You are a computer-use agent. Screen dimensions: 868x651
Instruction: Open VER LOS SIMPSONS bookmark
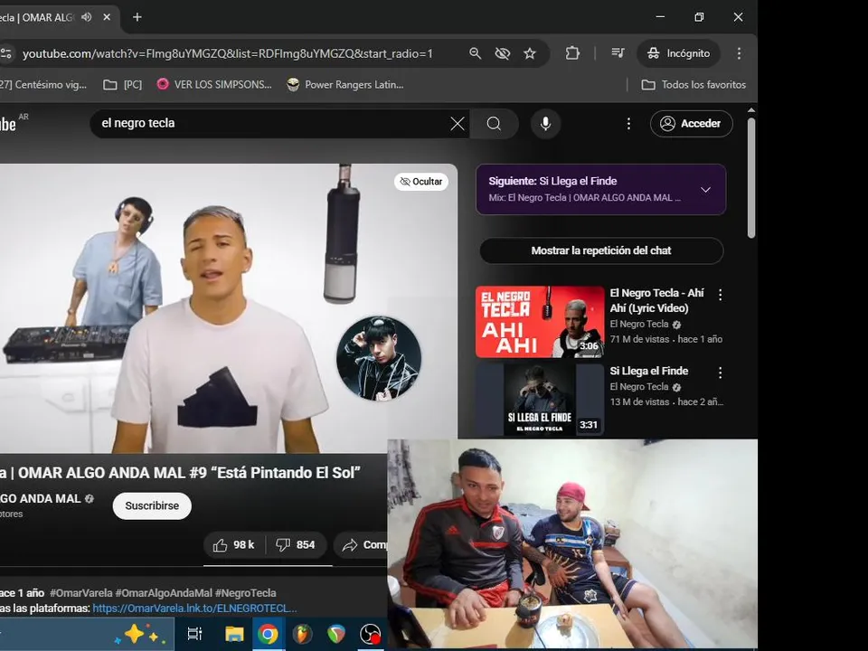(x=214, y=85)
